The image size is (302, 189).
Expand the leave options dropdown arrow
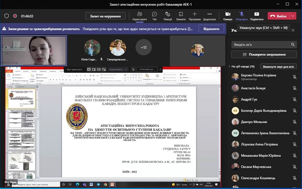pos(293,16)
